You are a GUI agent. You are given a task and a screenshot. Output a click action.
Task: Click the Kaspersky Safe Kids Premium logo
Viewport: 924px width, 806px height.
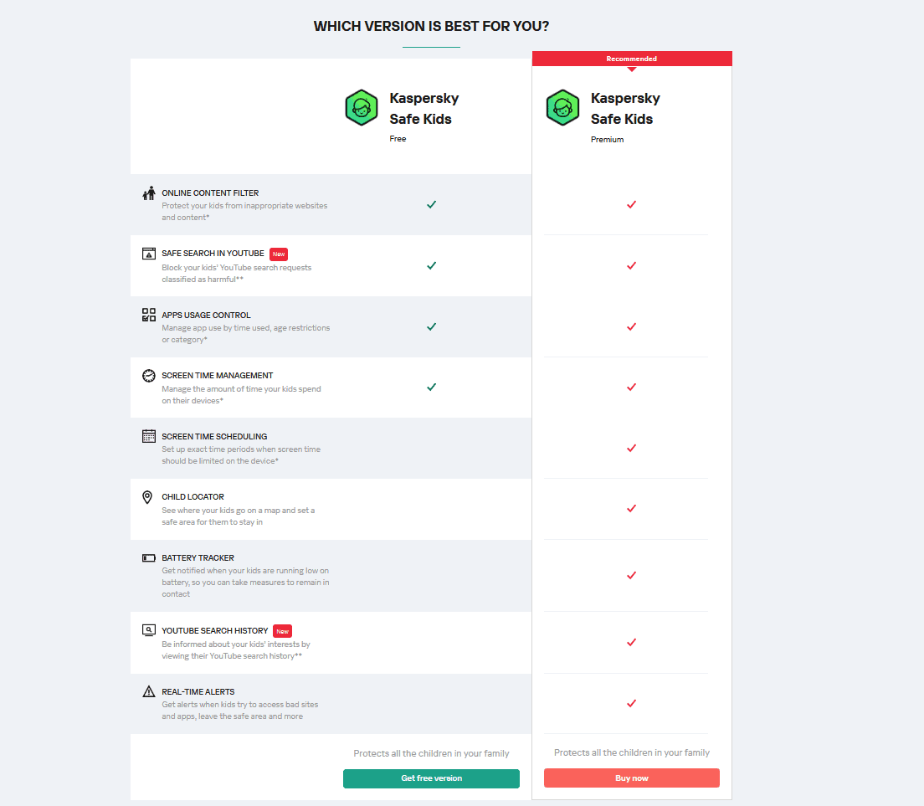[562, 108]
